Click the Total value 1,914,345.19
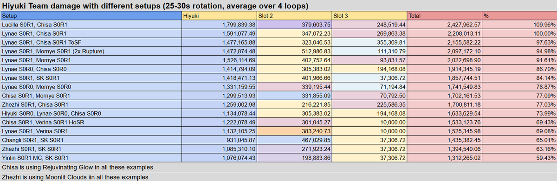The width and height of the screenshot is (557, 181). click(445, 69)
